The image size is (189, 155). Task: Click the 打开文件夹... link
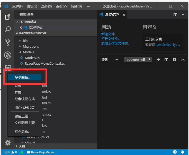pos(111,39)
